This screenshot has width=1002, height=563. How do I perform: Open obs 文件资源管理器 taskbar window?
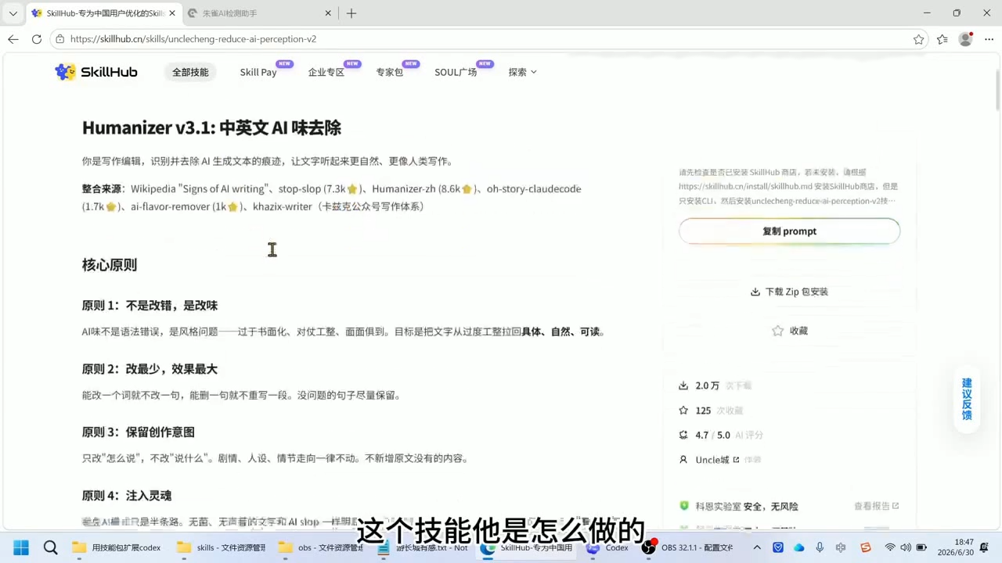(x=322, y=547)
